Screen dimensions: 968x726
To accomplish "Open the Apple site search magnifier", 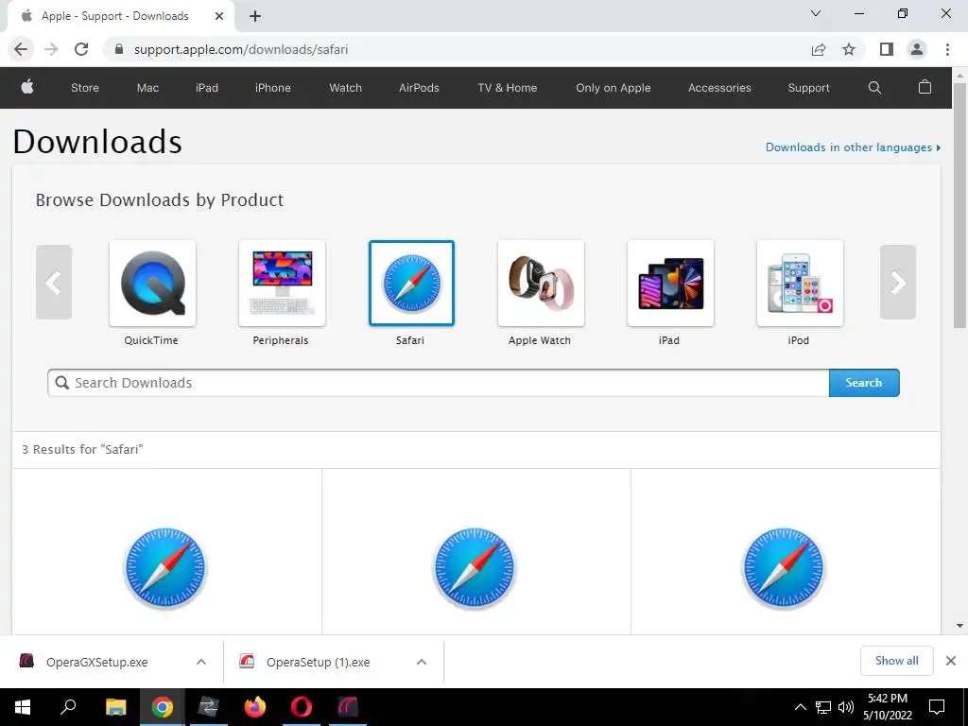I will pos(874,88).
